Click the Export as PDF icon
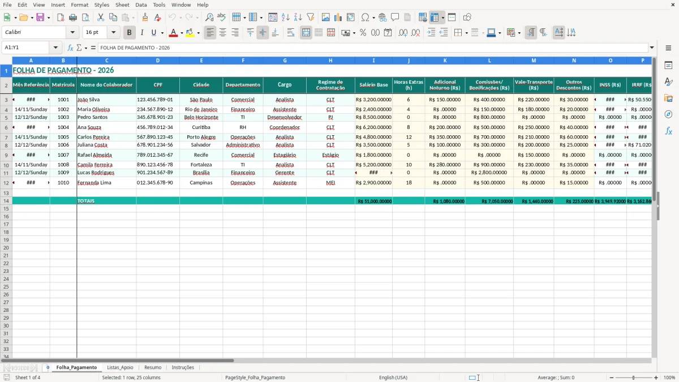679x382 pixels. [x=61, y=18]
